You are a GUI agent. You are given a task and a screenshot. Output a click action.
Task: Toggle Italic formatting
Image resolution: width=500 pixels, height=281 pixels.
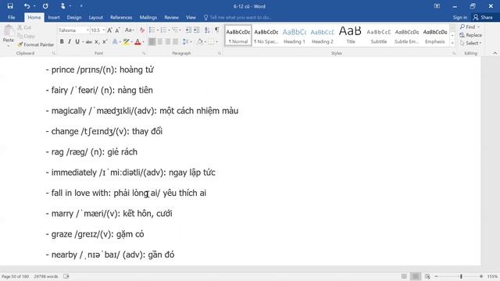click(70, 41)
